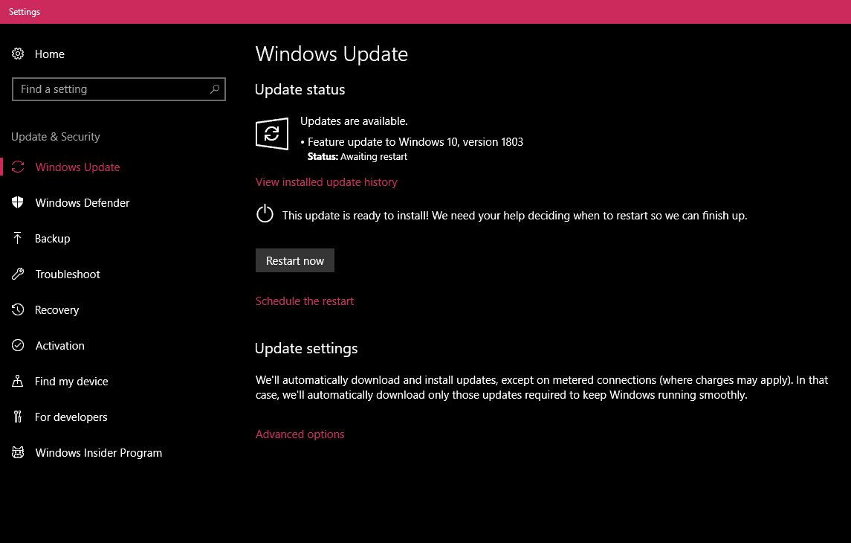Click the large update status refresh icon
The width and height of the screenshot is (851, 543).
click(272, 134)
